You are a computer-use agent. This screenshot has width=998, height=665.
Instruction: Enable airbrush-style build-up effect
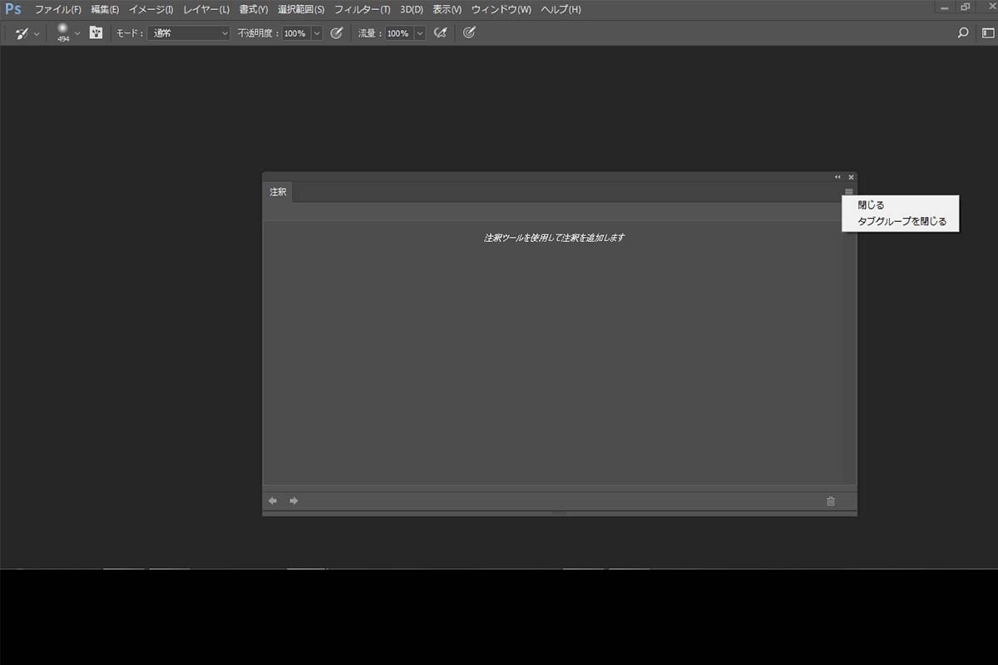(441, 33)
